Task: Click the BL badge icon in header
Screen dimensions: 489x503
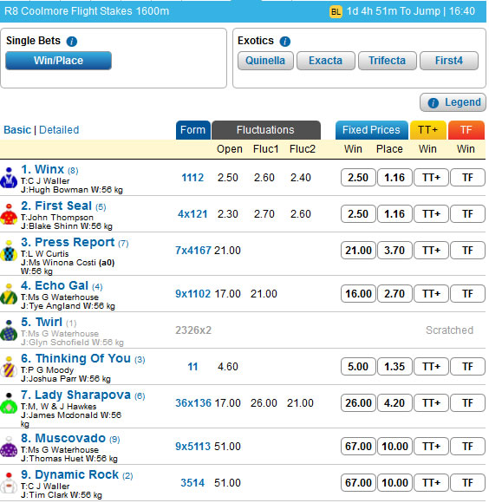Action: [336, 12]
